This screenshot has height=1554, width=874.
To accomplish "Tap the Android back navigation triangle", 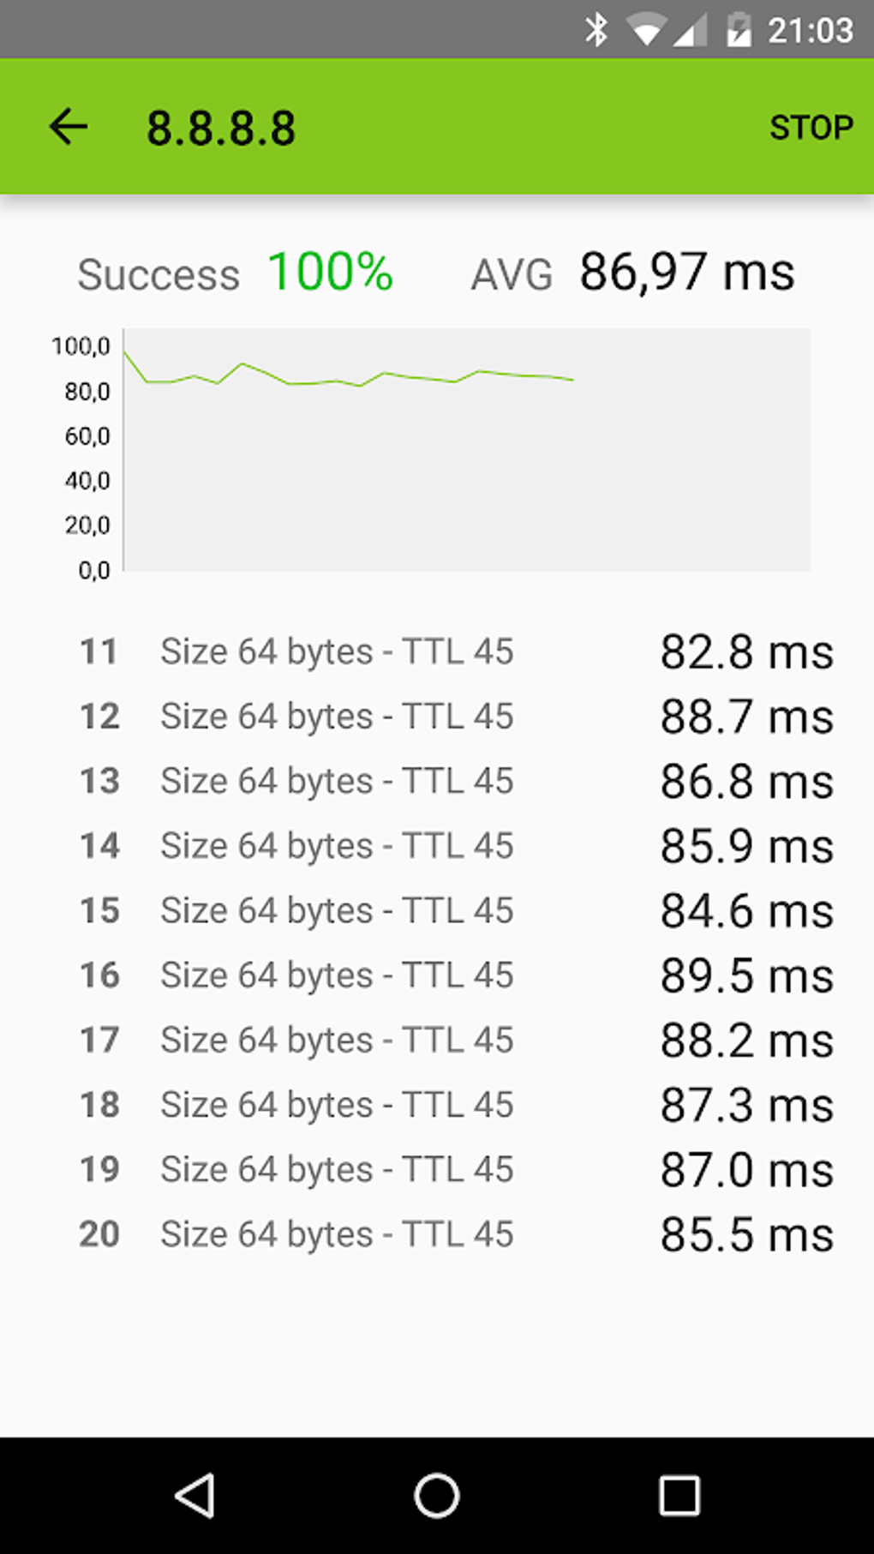I will click(x=195, y=1496).
